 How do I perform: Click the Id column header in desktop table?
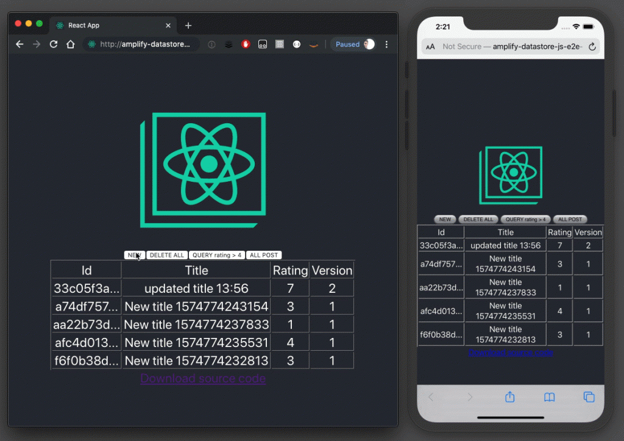(87, 270)
